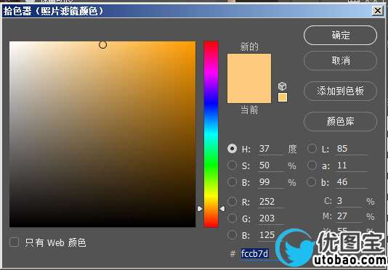The width and height of the screenshot is (388, 270).
Task: Select the G green radio button
Action: coord(232,218)
